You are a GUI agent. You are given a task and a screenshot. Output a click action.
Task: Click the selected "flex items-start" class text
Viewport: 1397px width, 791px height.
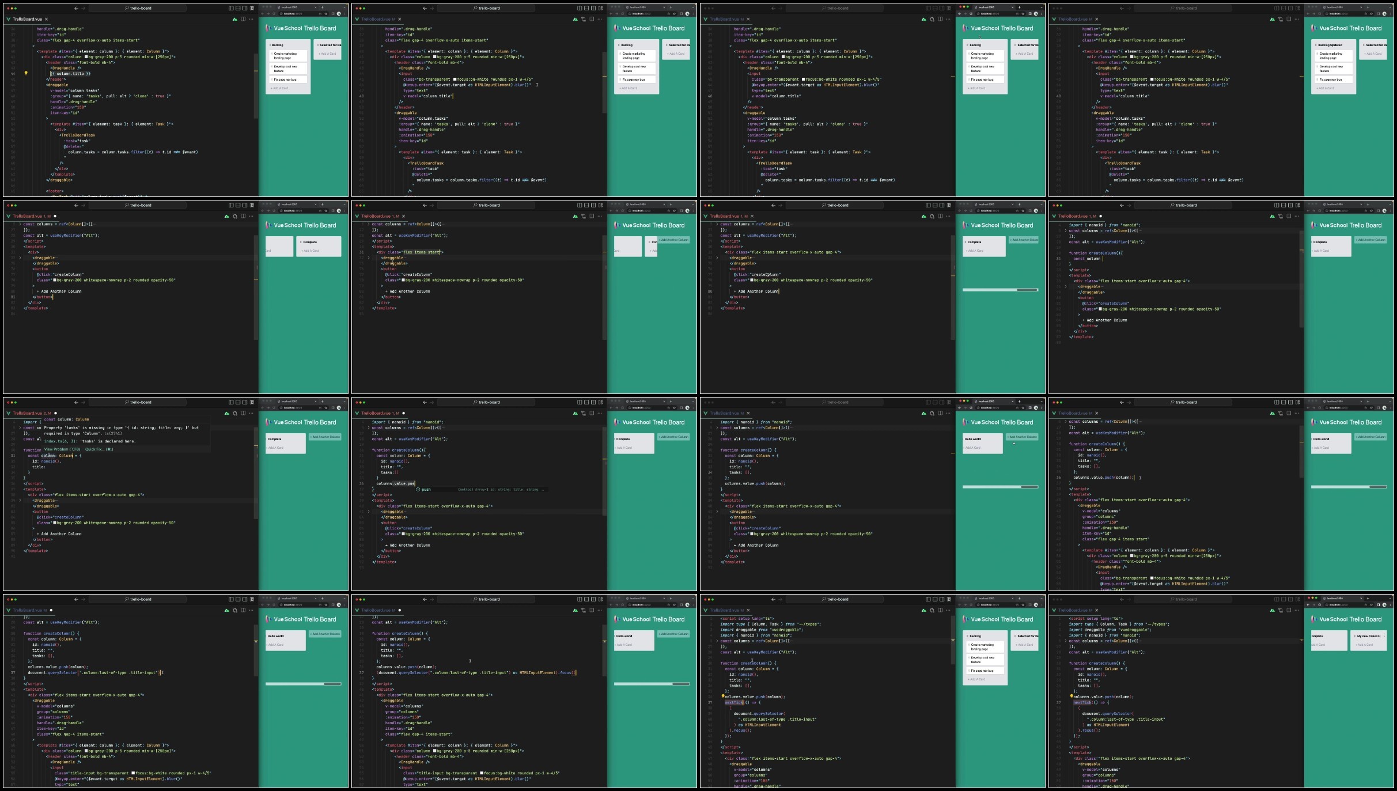pos(421,252)
